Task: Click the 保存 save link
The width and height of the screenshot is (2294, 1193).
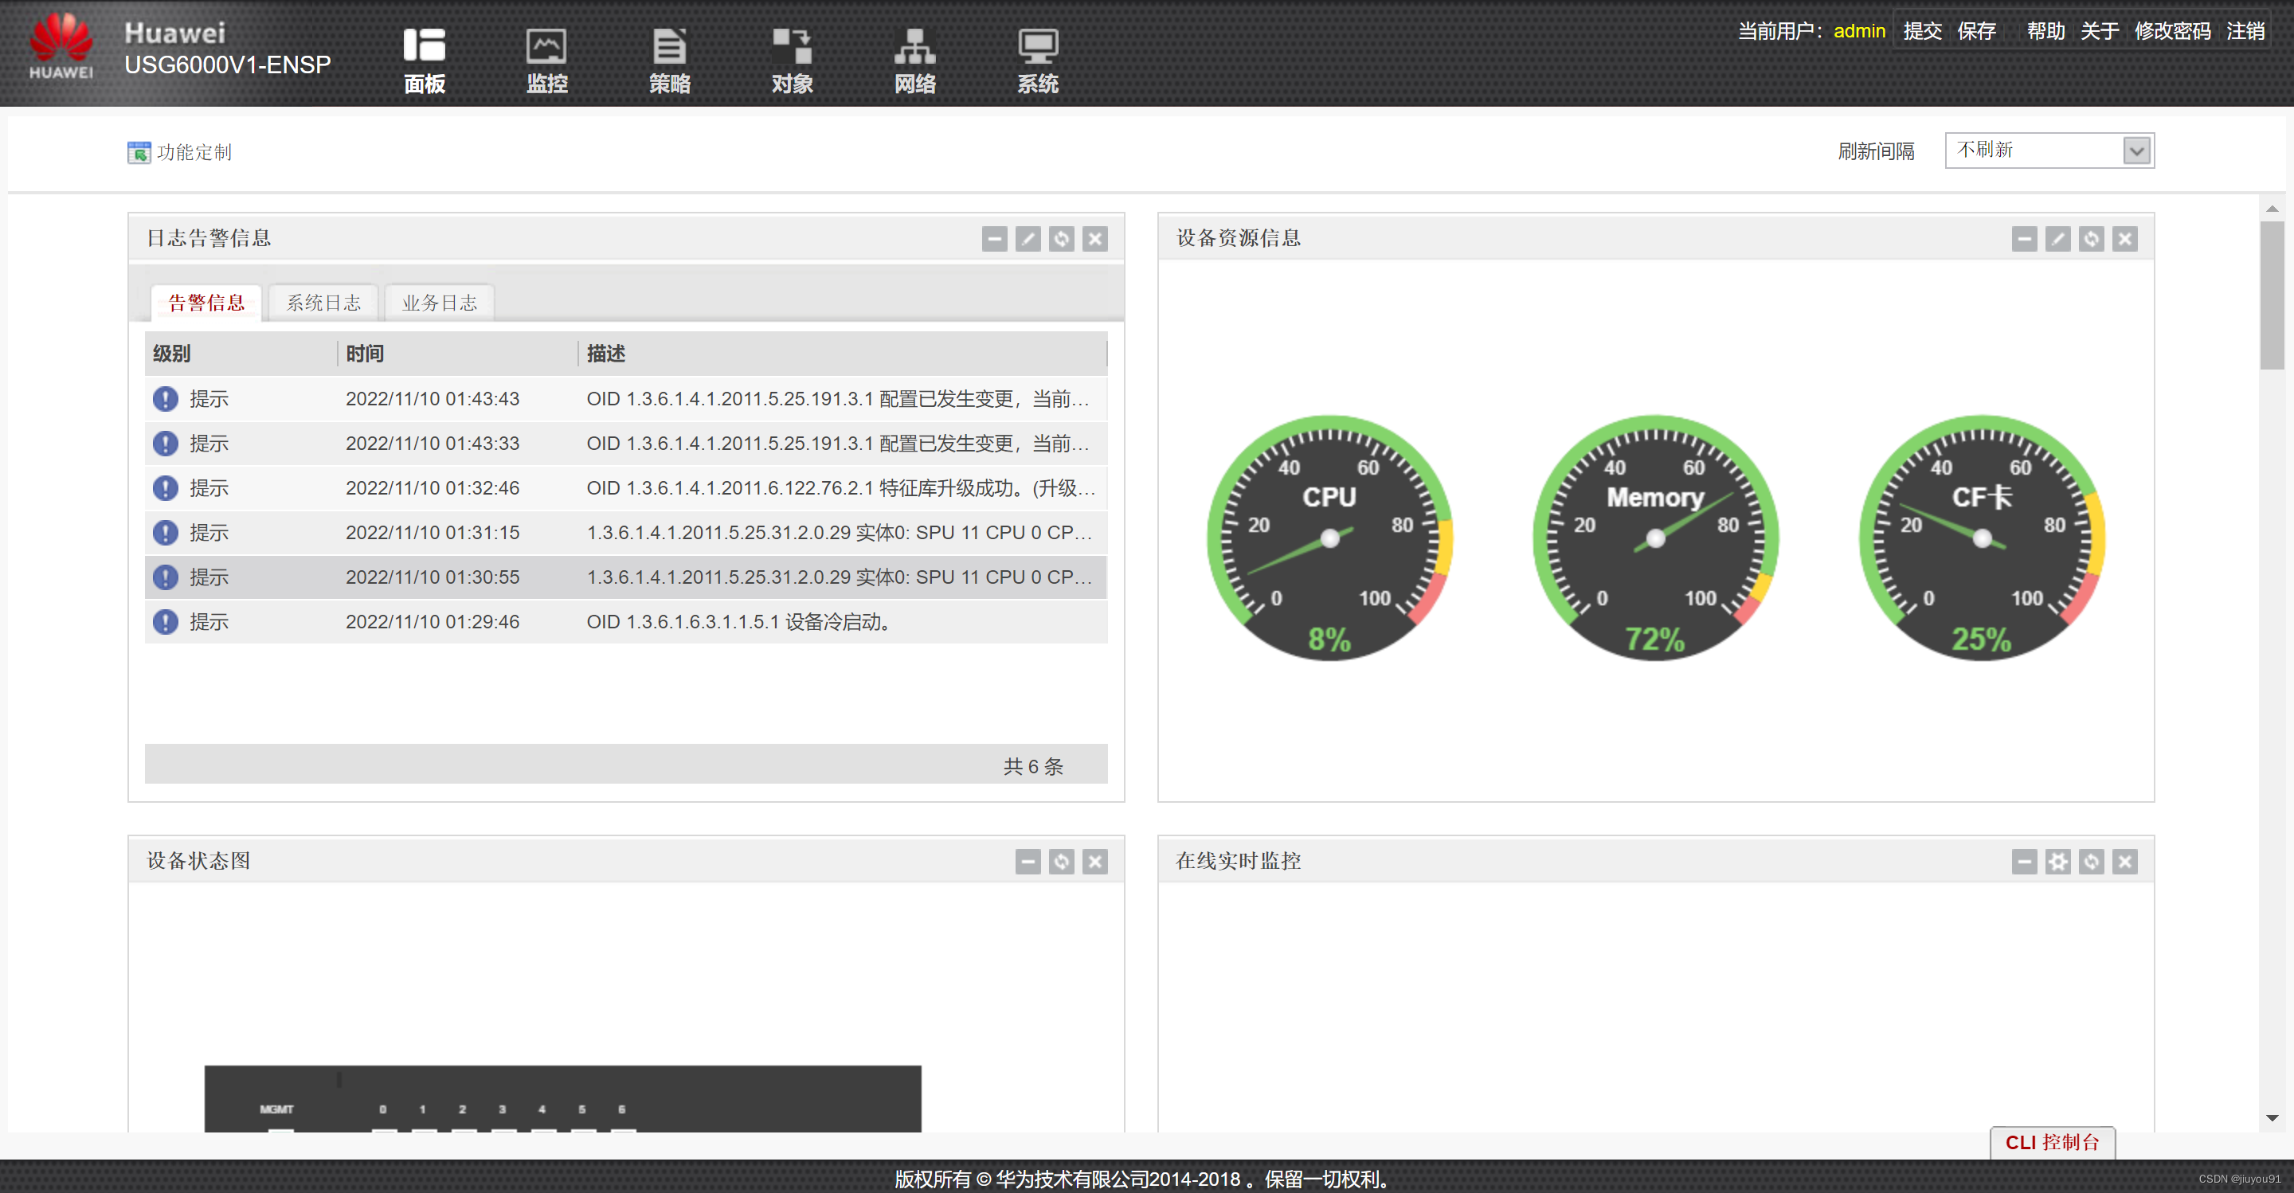Action: (x=1976, y=31)
